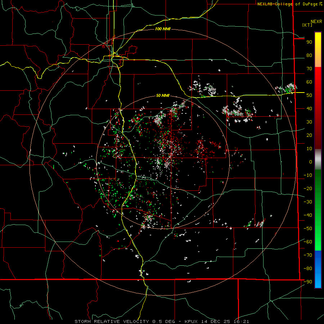Click the legend value 70
The image size is (324, 324).
[x=309, y=69]
